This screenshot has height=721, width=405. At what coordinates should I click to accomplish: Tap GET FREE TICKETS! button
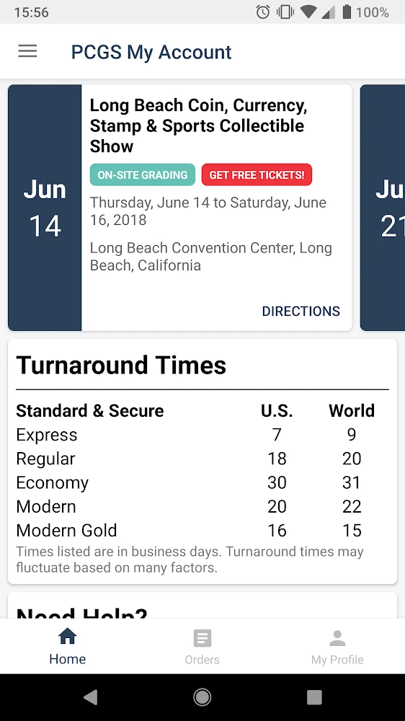point(257,174)
